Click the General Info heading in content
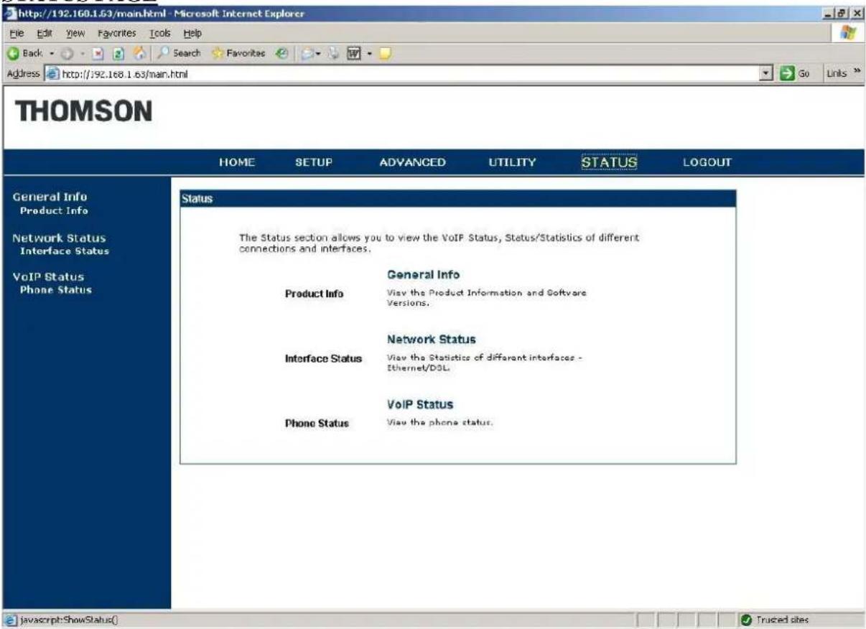Viewport: 866px width, 629px height. (x=424, y=275)
